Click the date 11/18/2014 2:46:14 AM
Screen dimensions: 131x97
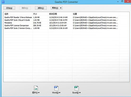(x=58, y=17)
